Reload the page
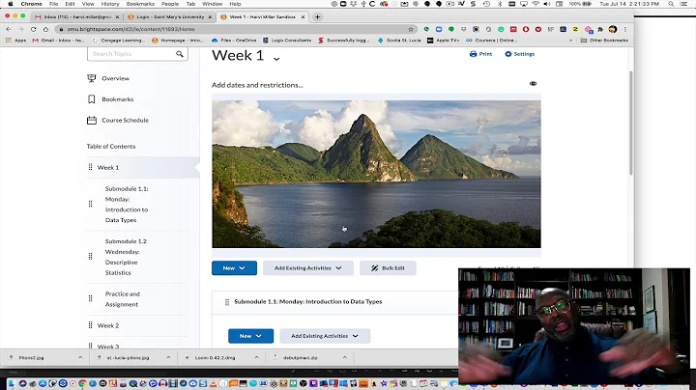Screen dimensions: 696x390 pos(33,29)
